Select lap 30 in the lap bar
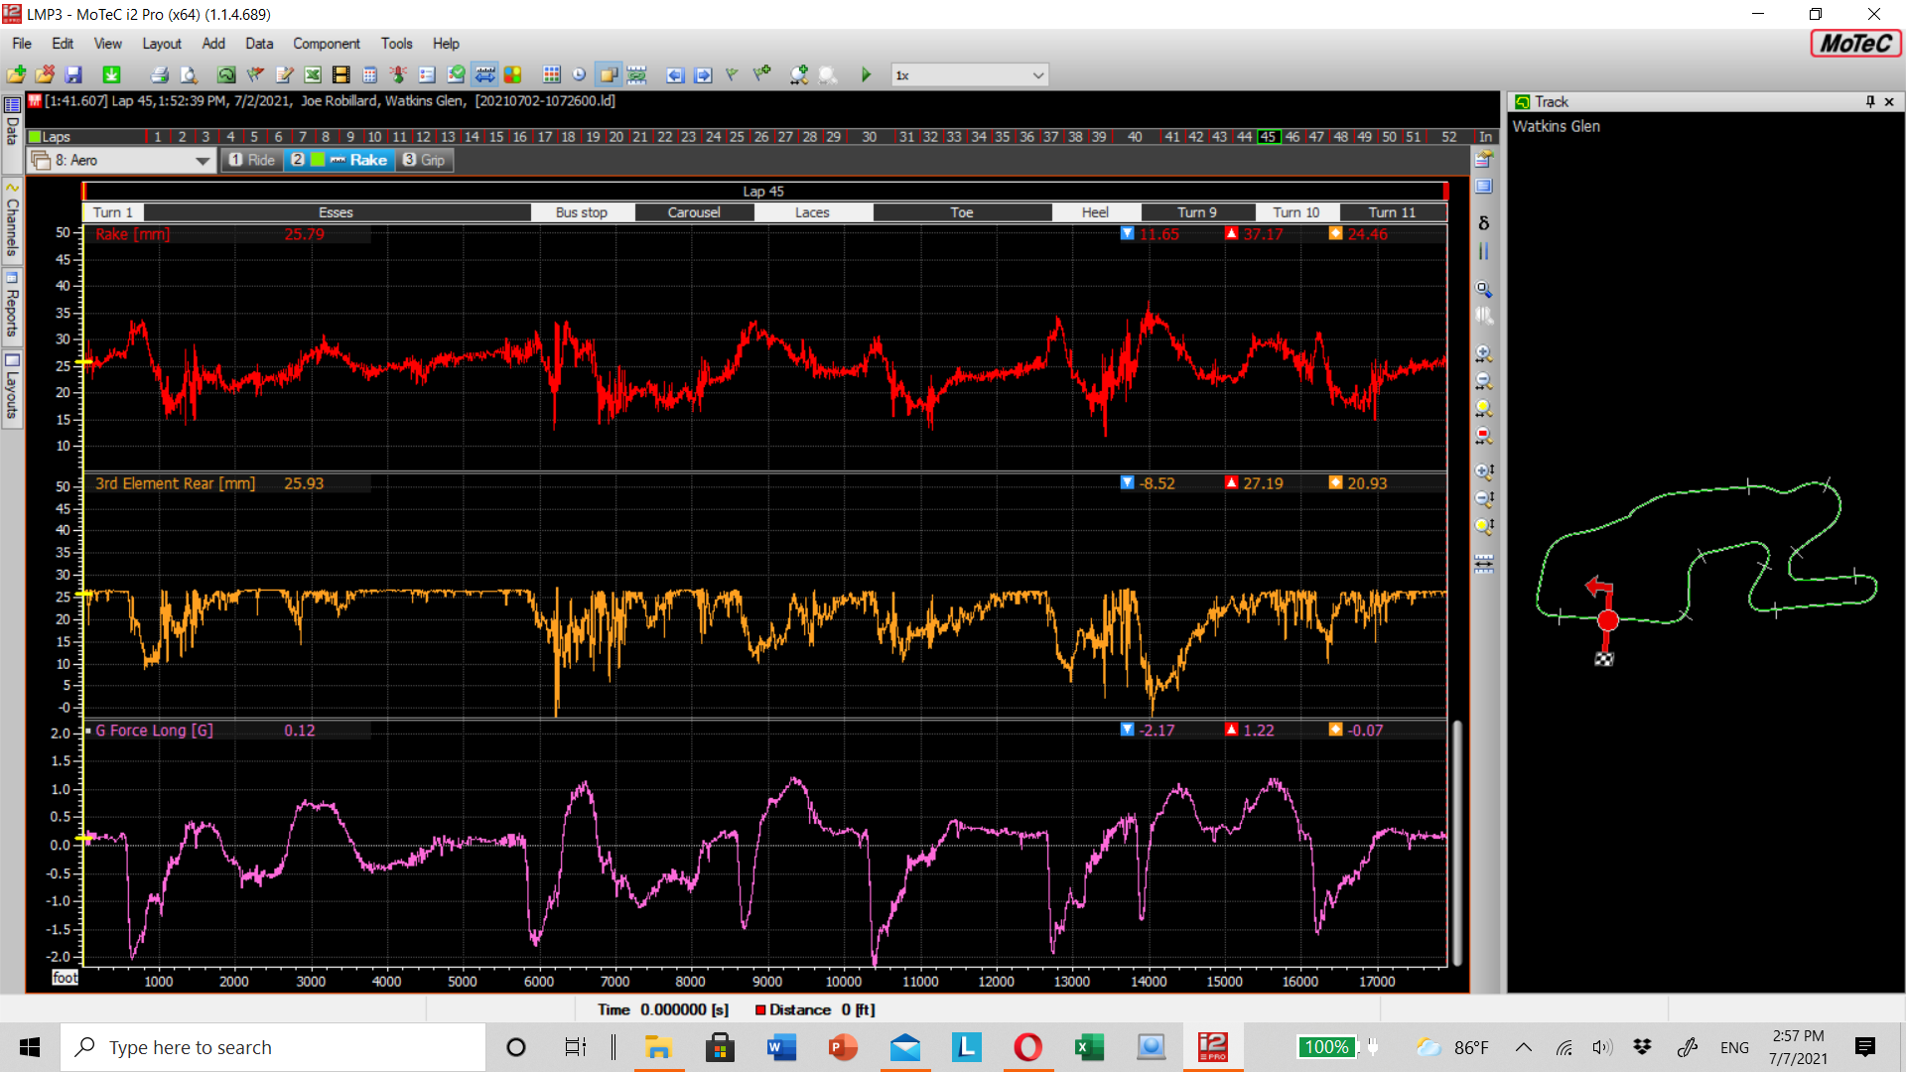Image resolution: width=1906 pixels, height=1072 pixels. [x=869, y=137]
